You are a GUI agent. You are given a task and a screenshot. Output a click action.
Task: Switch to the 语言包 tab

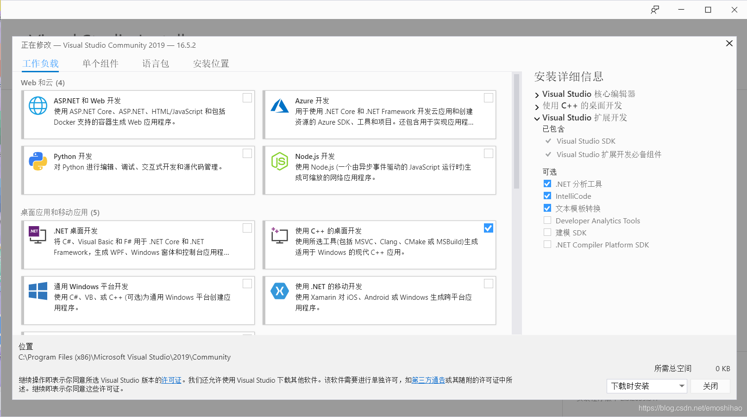[x=156, y=63]
